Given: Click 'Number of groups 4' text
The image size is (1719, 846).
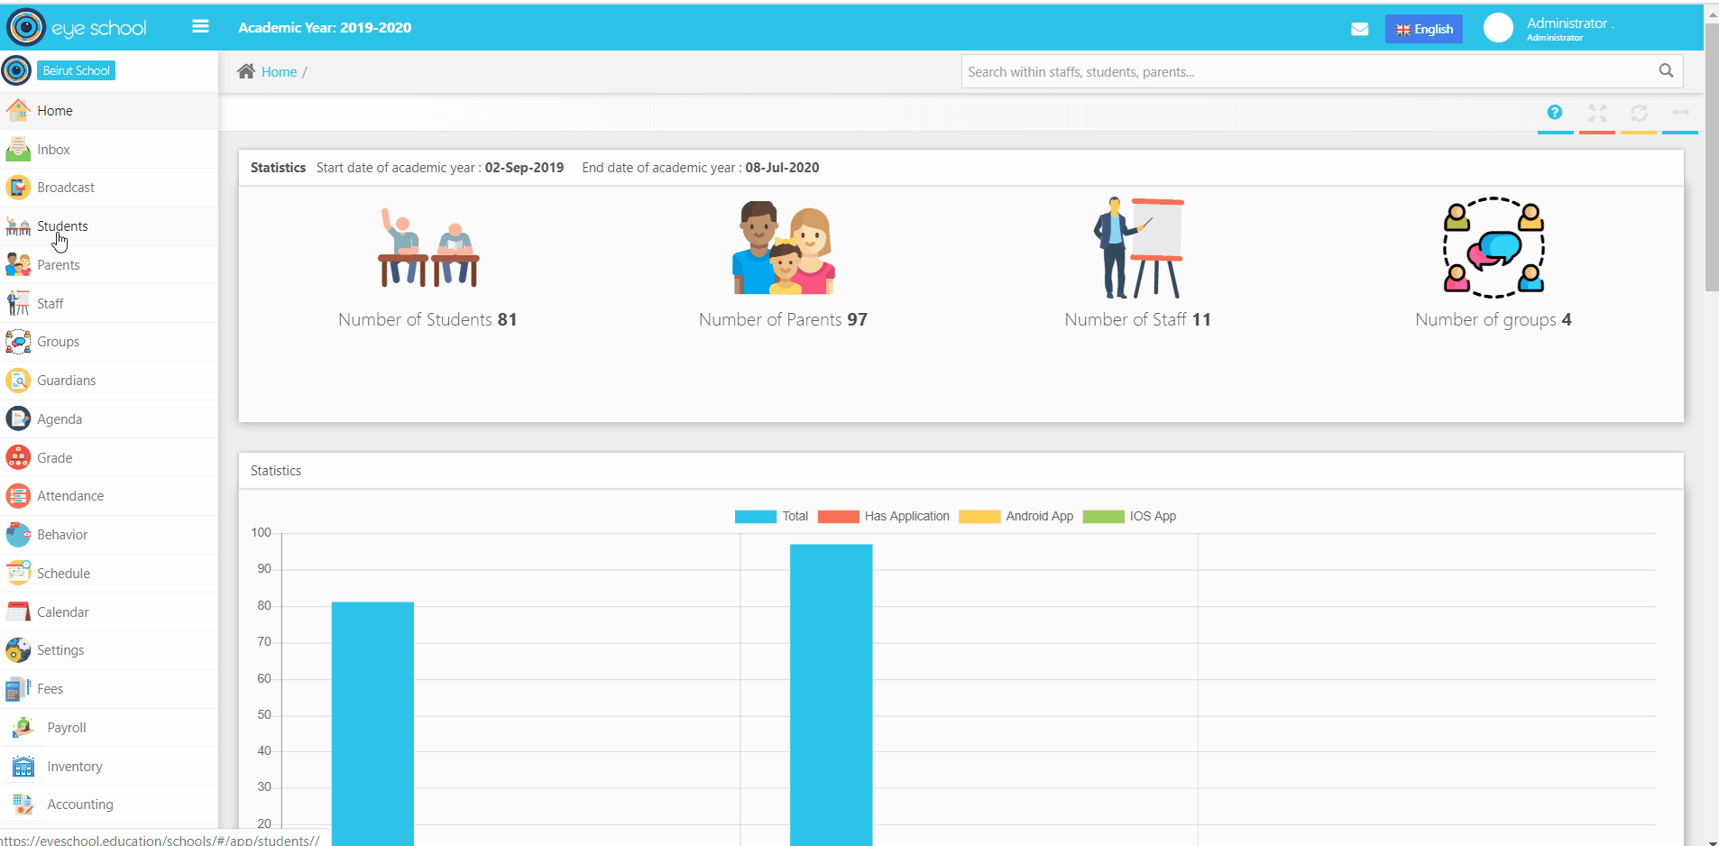Looking at the screenshot, I should 1494,320.
